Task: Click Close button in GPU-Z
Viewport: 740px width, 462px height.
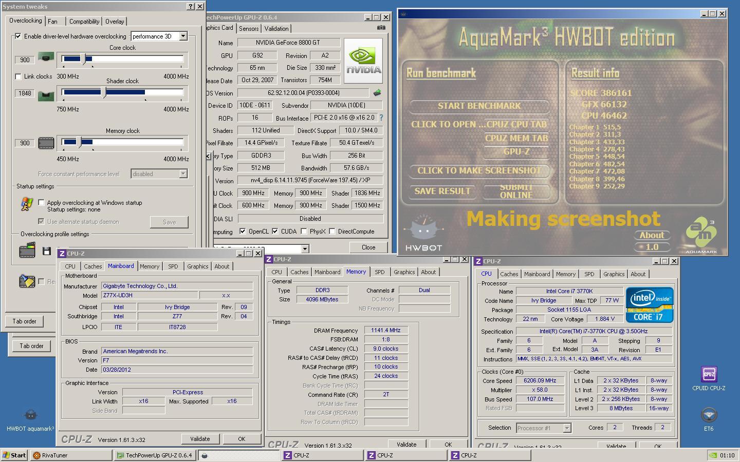Action: click(x=368, y=247)
